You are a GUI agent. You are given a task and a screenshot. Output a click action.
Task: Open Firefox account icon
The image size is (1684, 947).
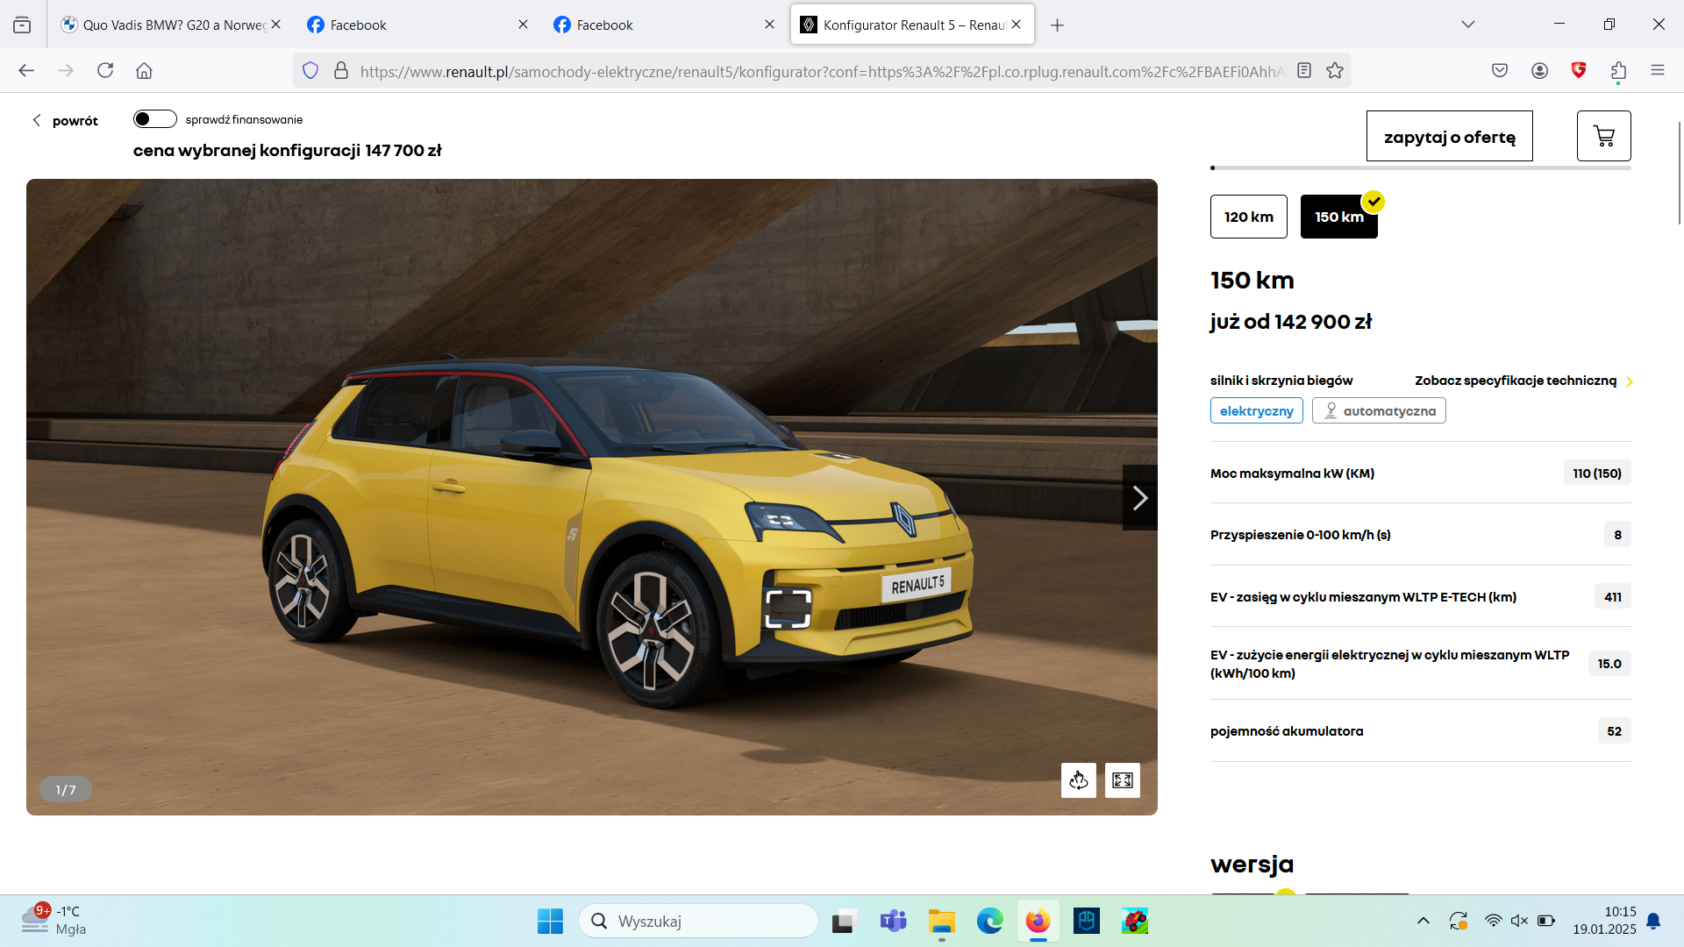coord(1539,70)
